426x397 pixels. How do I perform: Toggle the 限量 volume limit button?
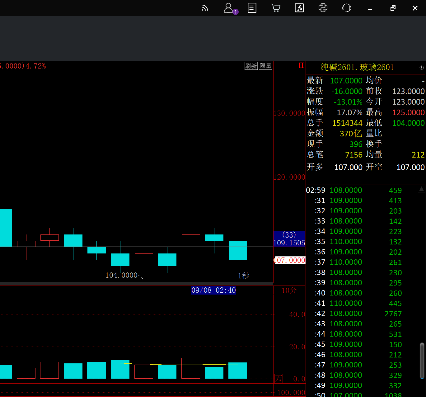tap(265, 66)
